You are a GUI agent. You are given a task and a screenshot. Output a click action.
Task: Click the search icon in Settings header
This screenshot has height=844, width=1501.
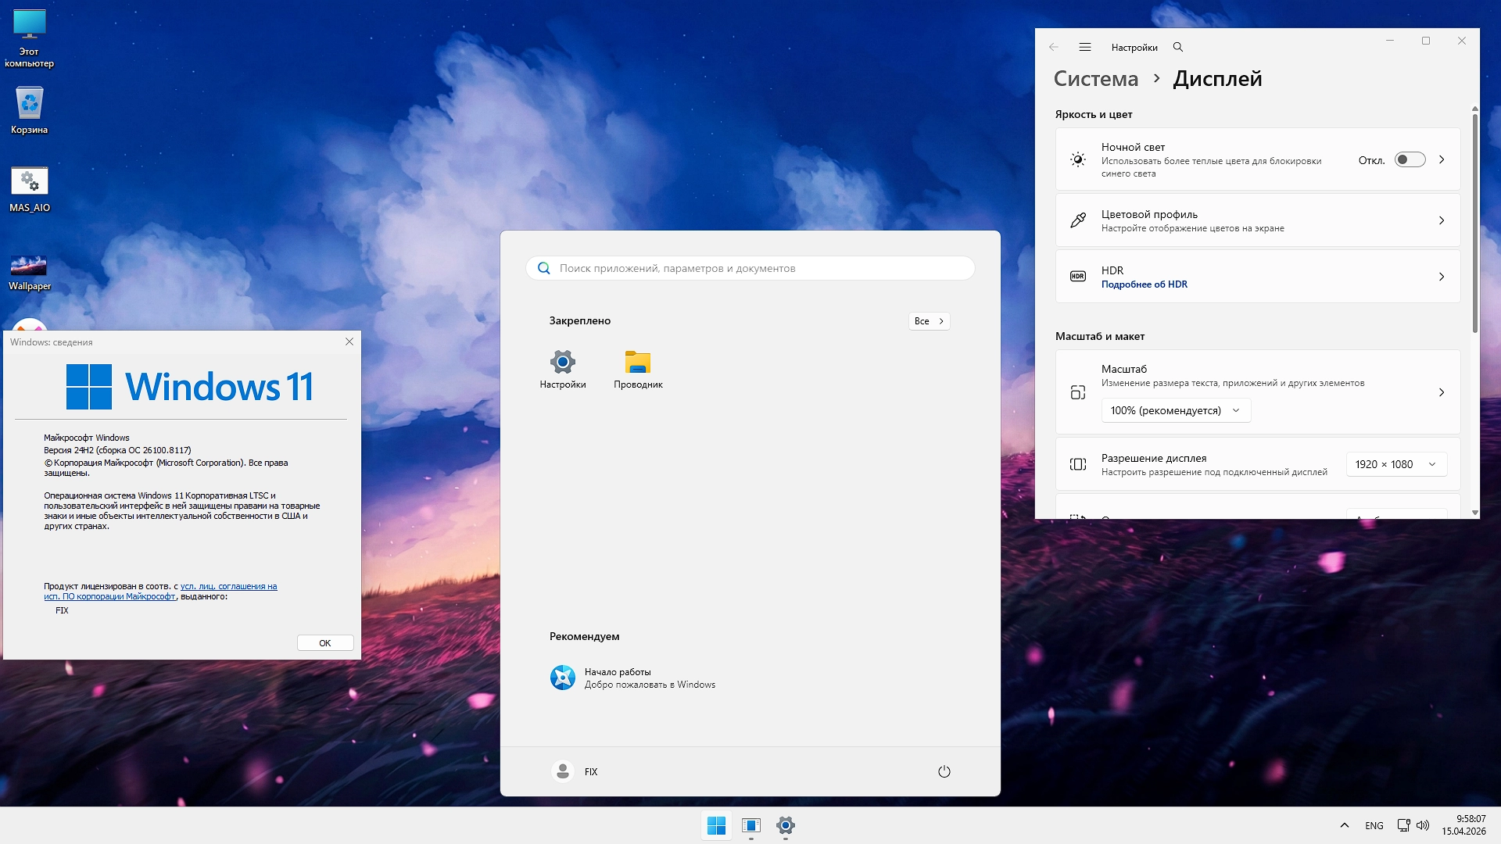pyautogui.click(x=1177, y=47)
